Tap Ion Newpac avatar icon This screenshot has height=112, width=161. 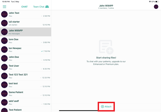tap(4, 50)
